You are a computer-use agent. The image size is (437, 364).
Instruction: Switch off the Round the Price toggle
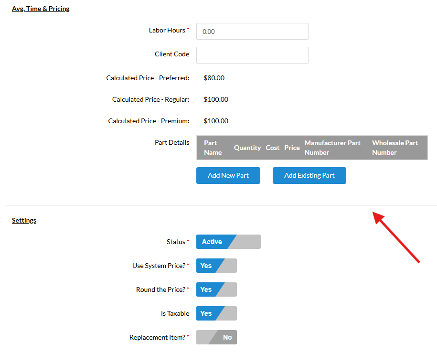pos(216,289)
